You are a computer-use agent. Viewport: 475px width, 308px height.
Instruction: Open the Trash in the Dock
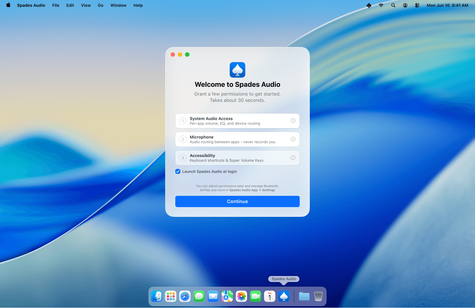[318, 296]
